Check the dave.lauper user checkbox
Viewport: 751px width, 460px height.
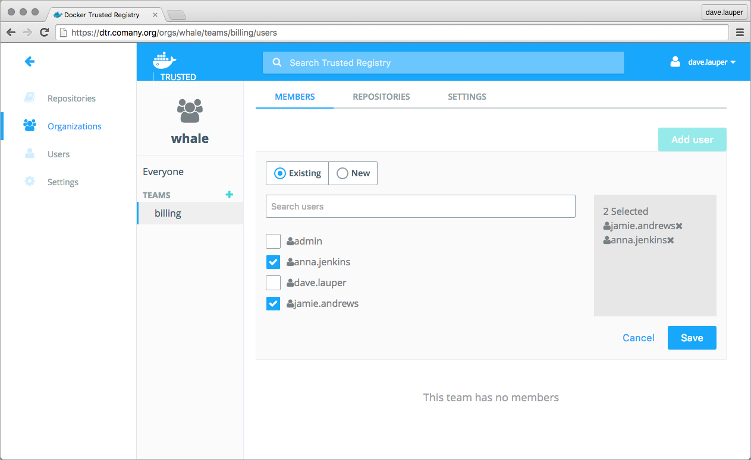[x=273, y=283]
